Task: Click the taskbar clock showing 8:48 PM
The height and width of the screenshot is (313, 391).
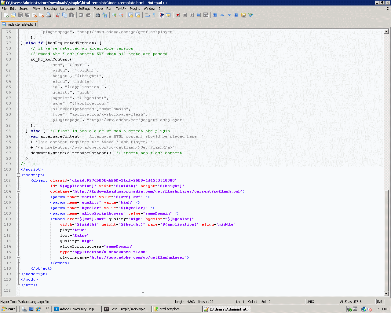Action: (381, 309)
